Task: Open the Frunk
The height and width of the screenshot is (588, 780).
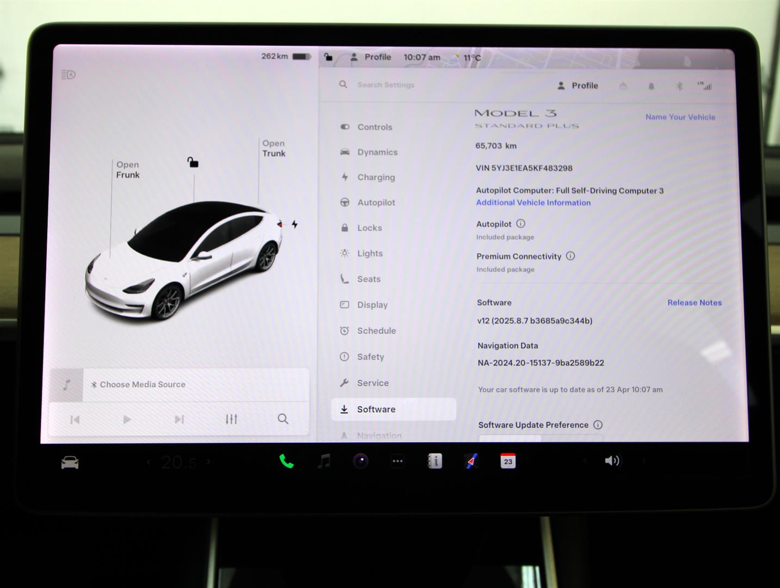Action: 128,170
